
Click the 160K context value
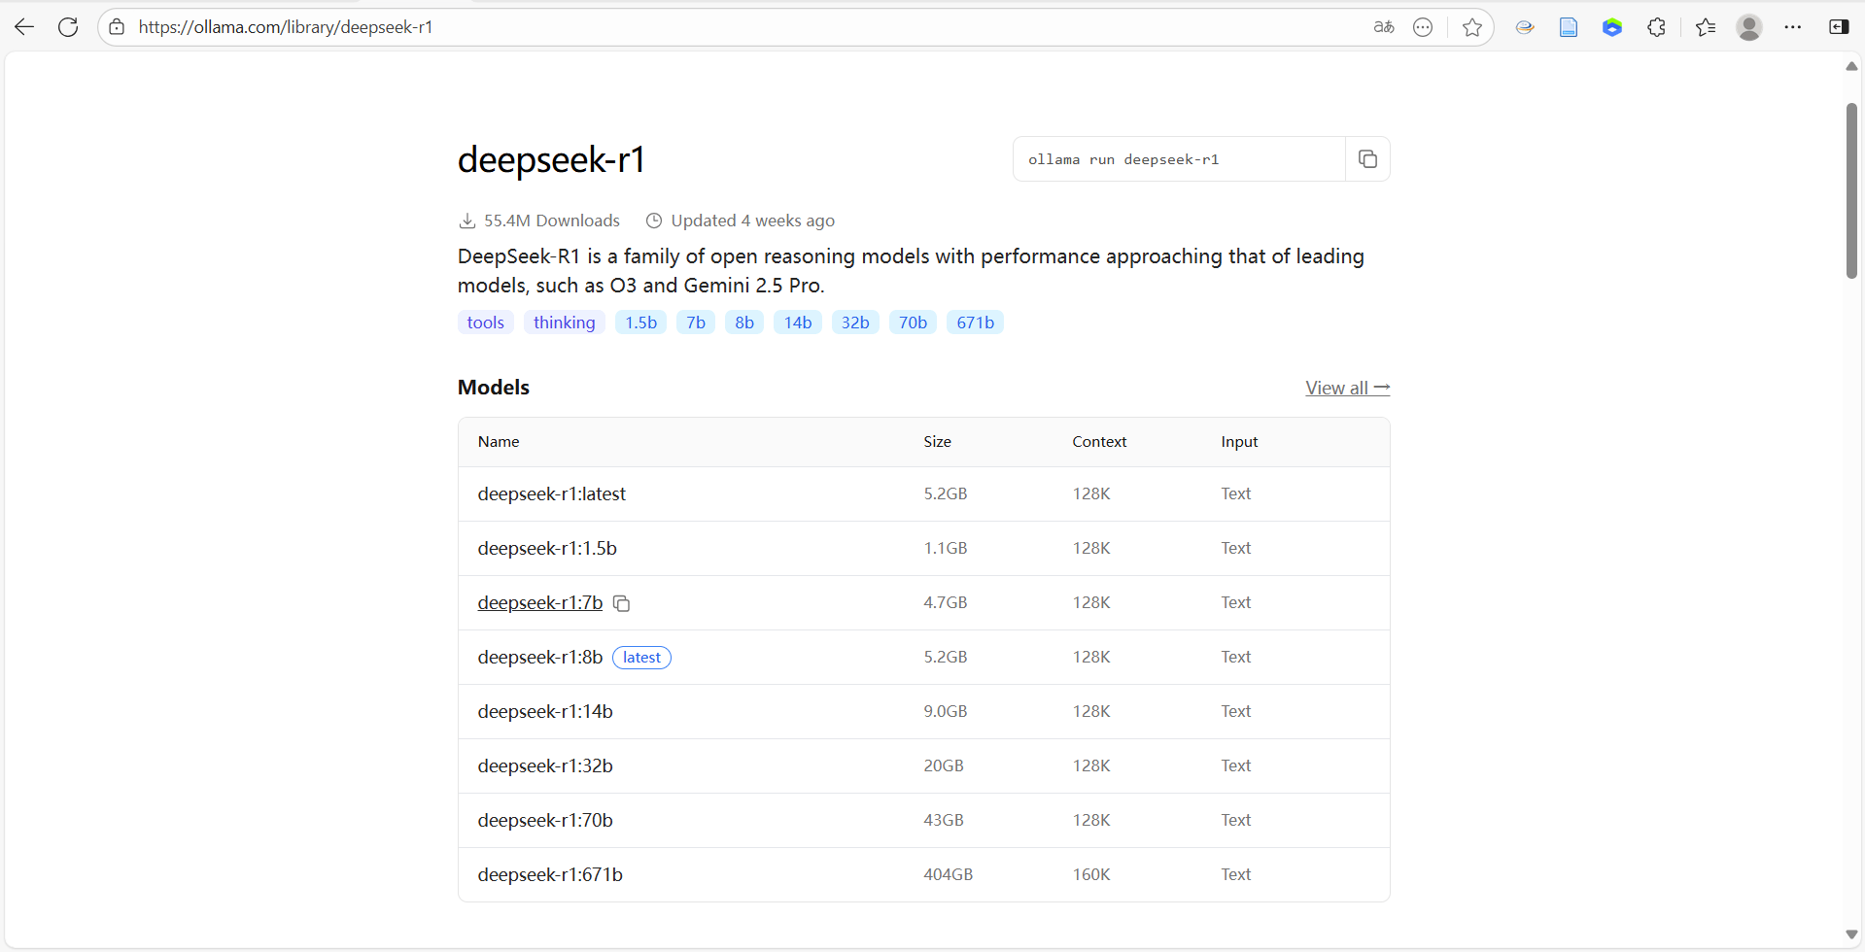point(1091,874)
